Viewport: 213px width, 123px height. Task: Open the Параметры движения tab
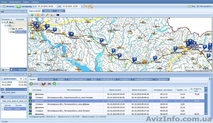pos(143,79)
